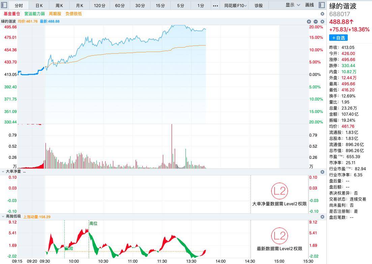The image size is (372, 264).
Task: Switch to 30分 timeframe
Action: pyautogui.click(x=140, y=5)
